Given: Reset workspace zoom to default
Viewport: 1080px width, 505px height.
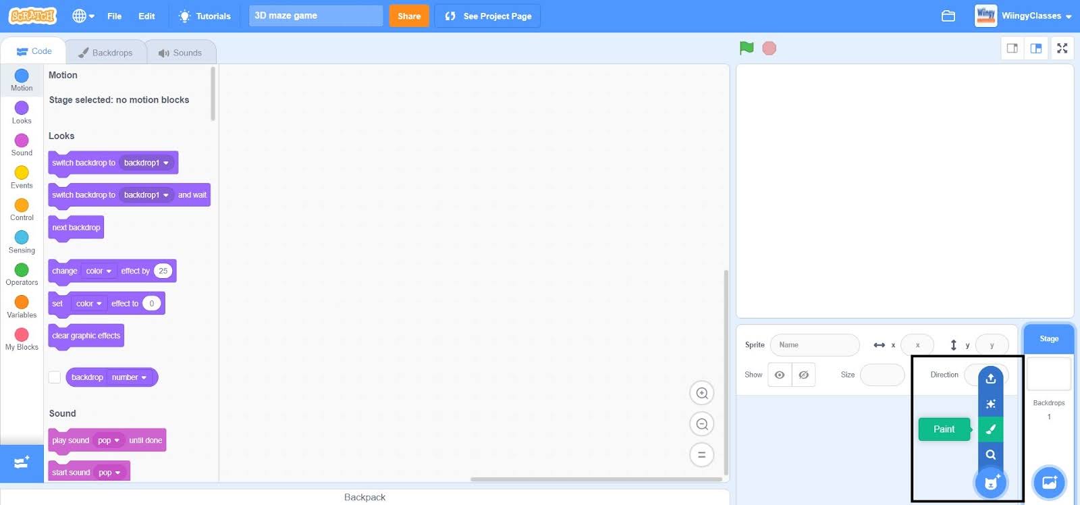Looking at the screenshot, I should coord(702,455).
